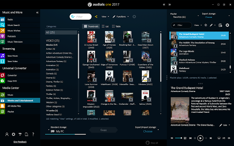Open the Save Music streaming icon
Viewport: 234px width, 146px height.
tap(3, 56)
